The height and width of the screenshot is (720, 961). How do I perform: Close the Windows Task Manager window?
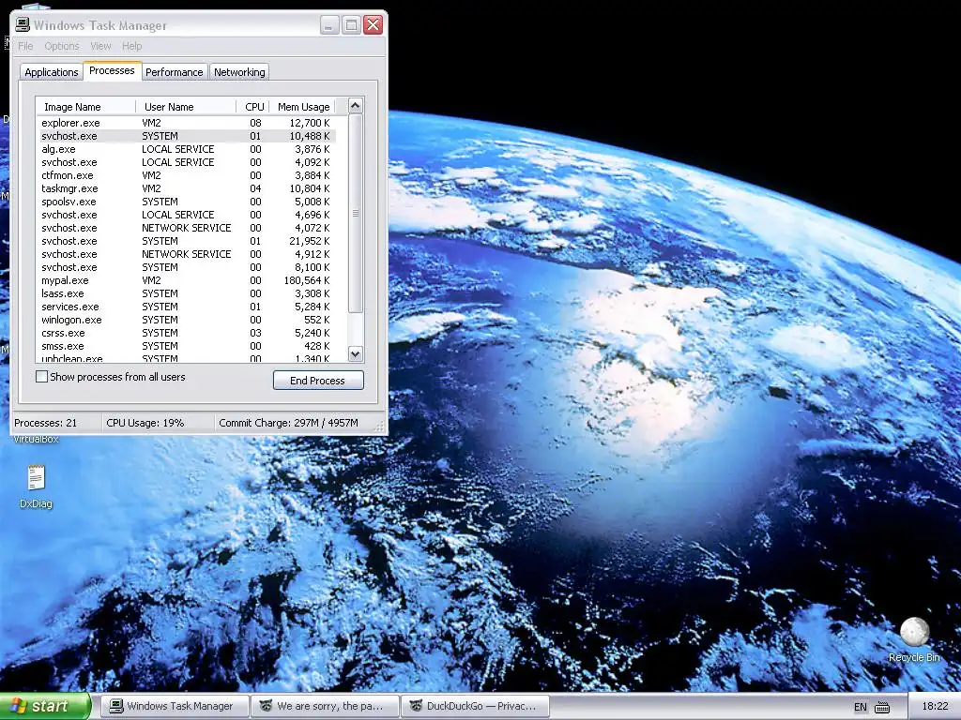point(373,25)
